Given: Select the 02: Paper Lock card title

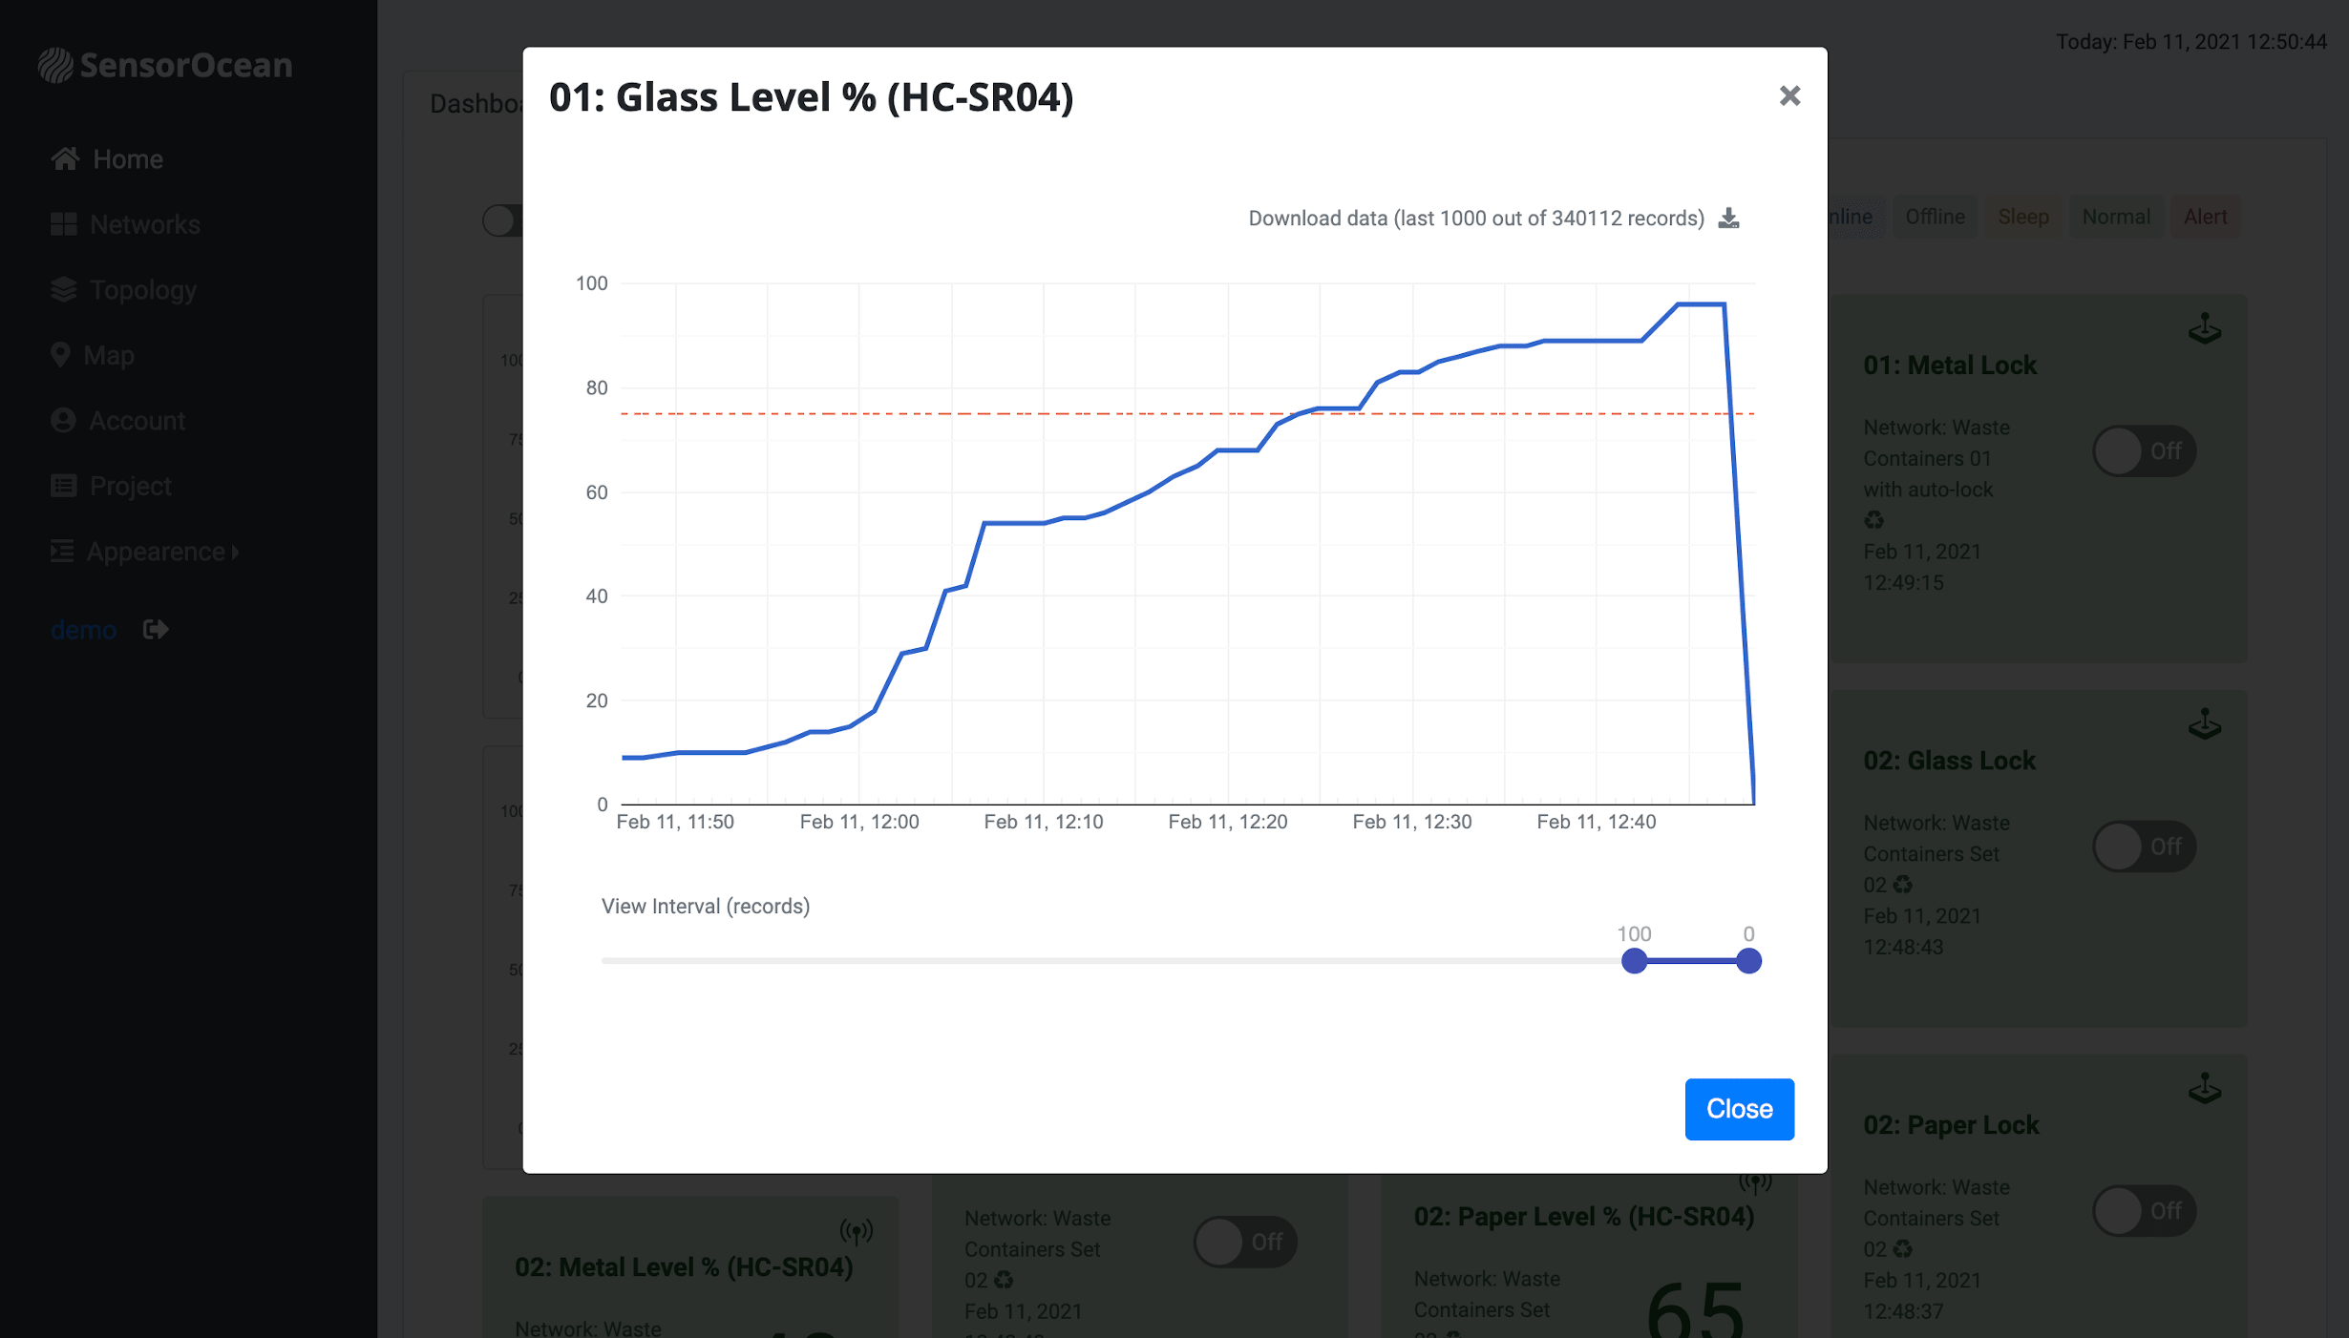Looking at the screenshot, I should pyautogui.click(x=1951, y=1125).
